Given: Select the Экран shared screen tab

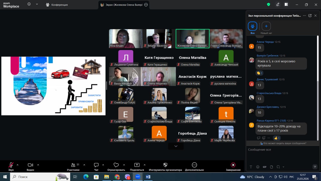Looking at the screenshot, I should [x=121, y=5].
